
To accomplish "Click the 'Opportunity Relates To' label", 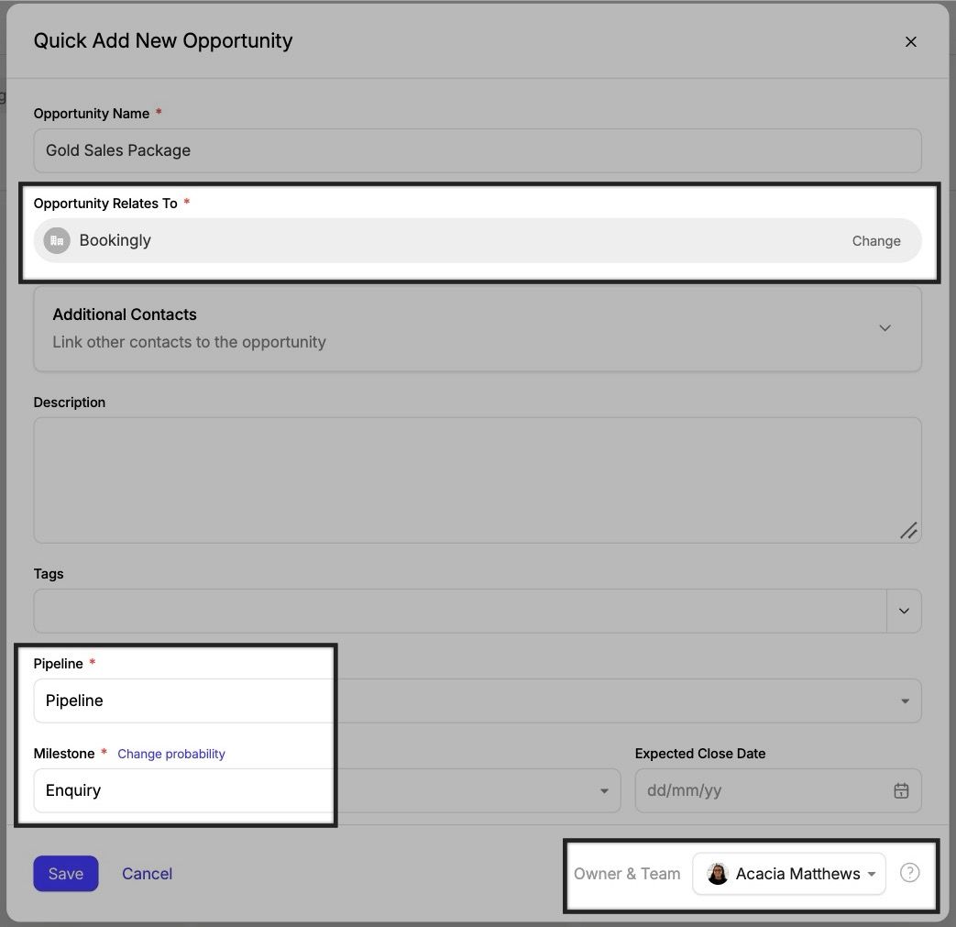I will click(x=105, y=203).
